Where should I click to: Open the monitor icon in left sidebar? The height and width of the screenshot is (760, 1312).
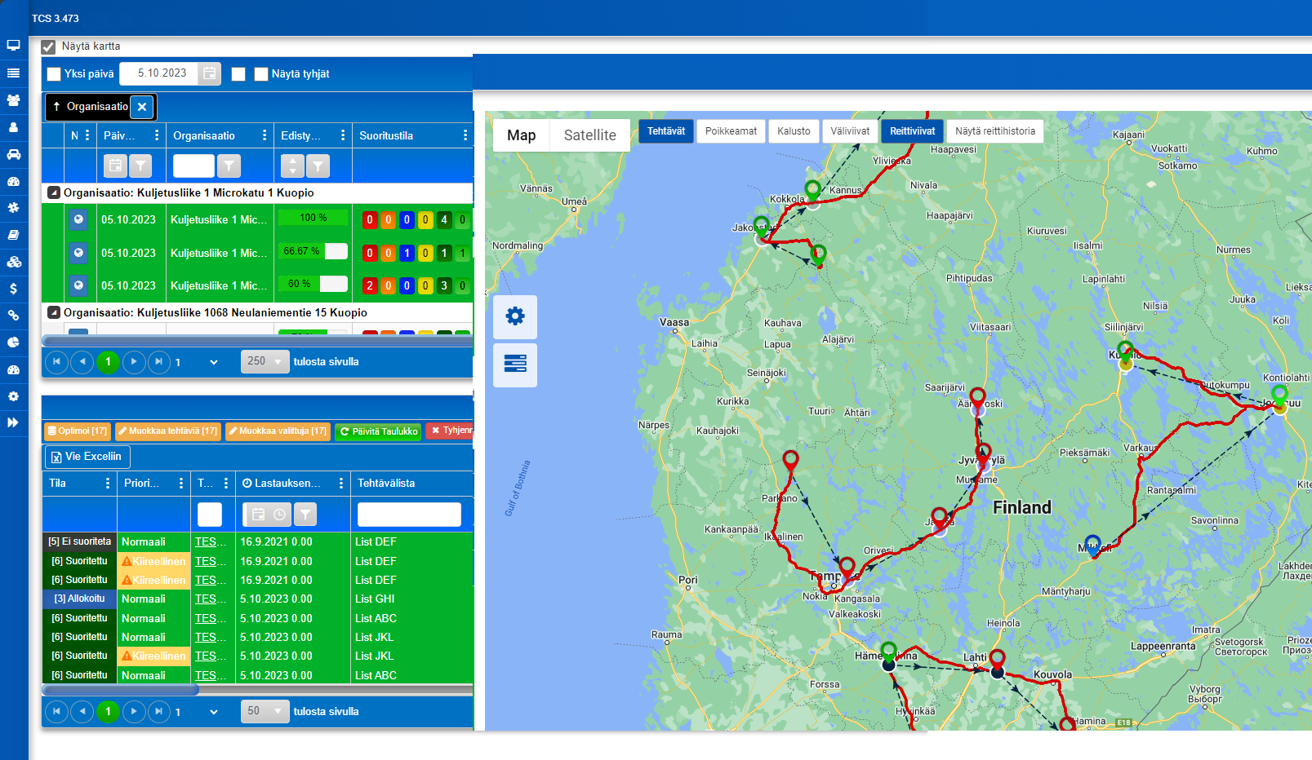pos(13,46)
